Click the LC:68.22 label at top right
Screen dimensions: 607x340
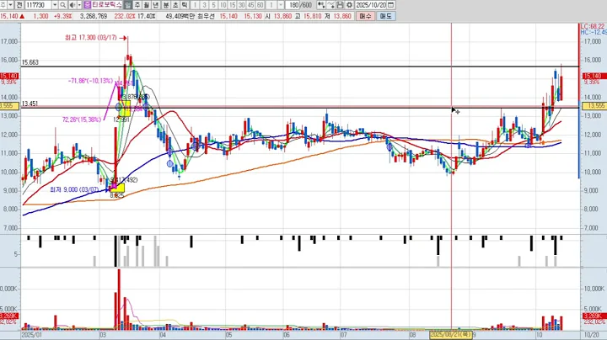tap(593, 26)
